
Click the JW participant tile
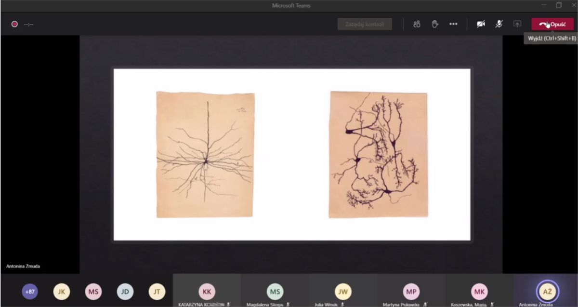[343, 291]
